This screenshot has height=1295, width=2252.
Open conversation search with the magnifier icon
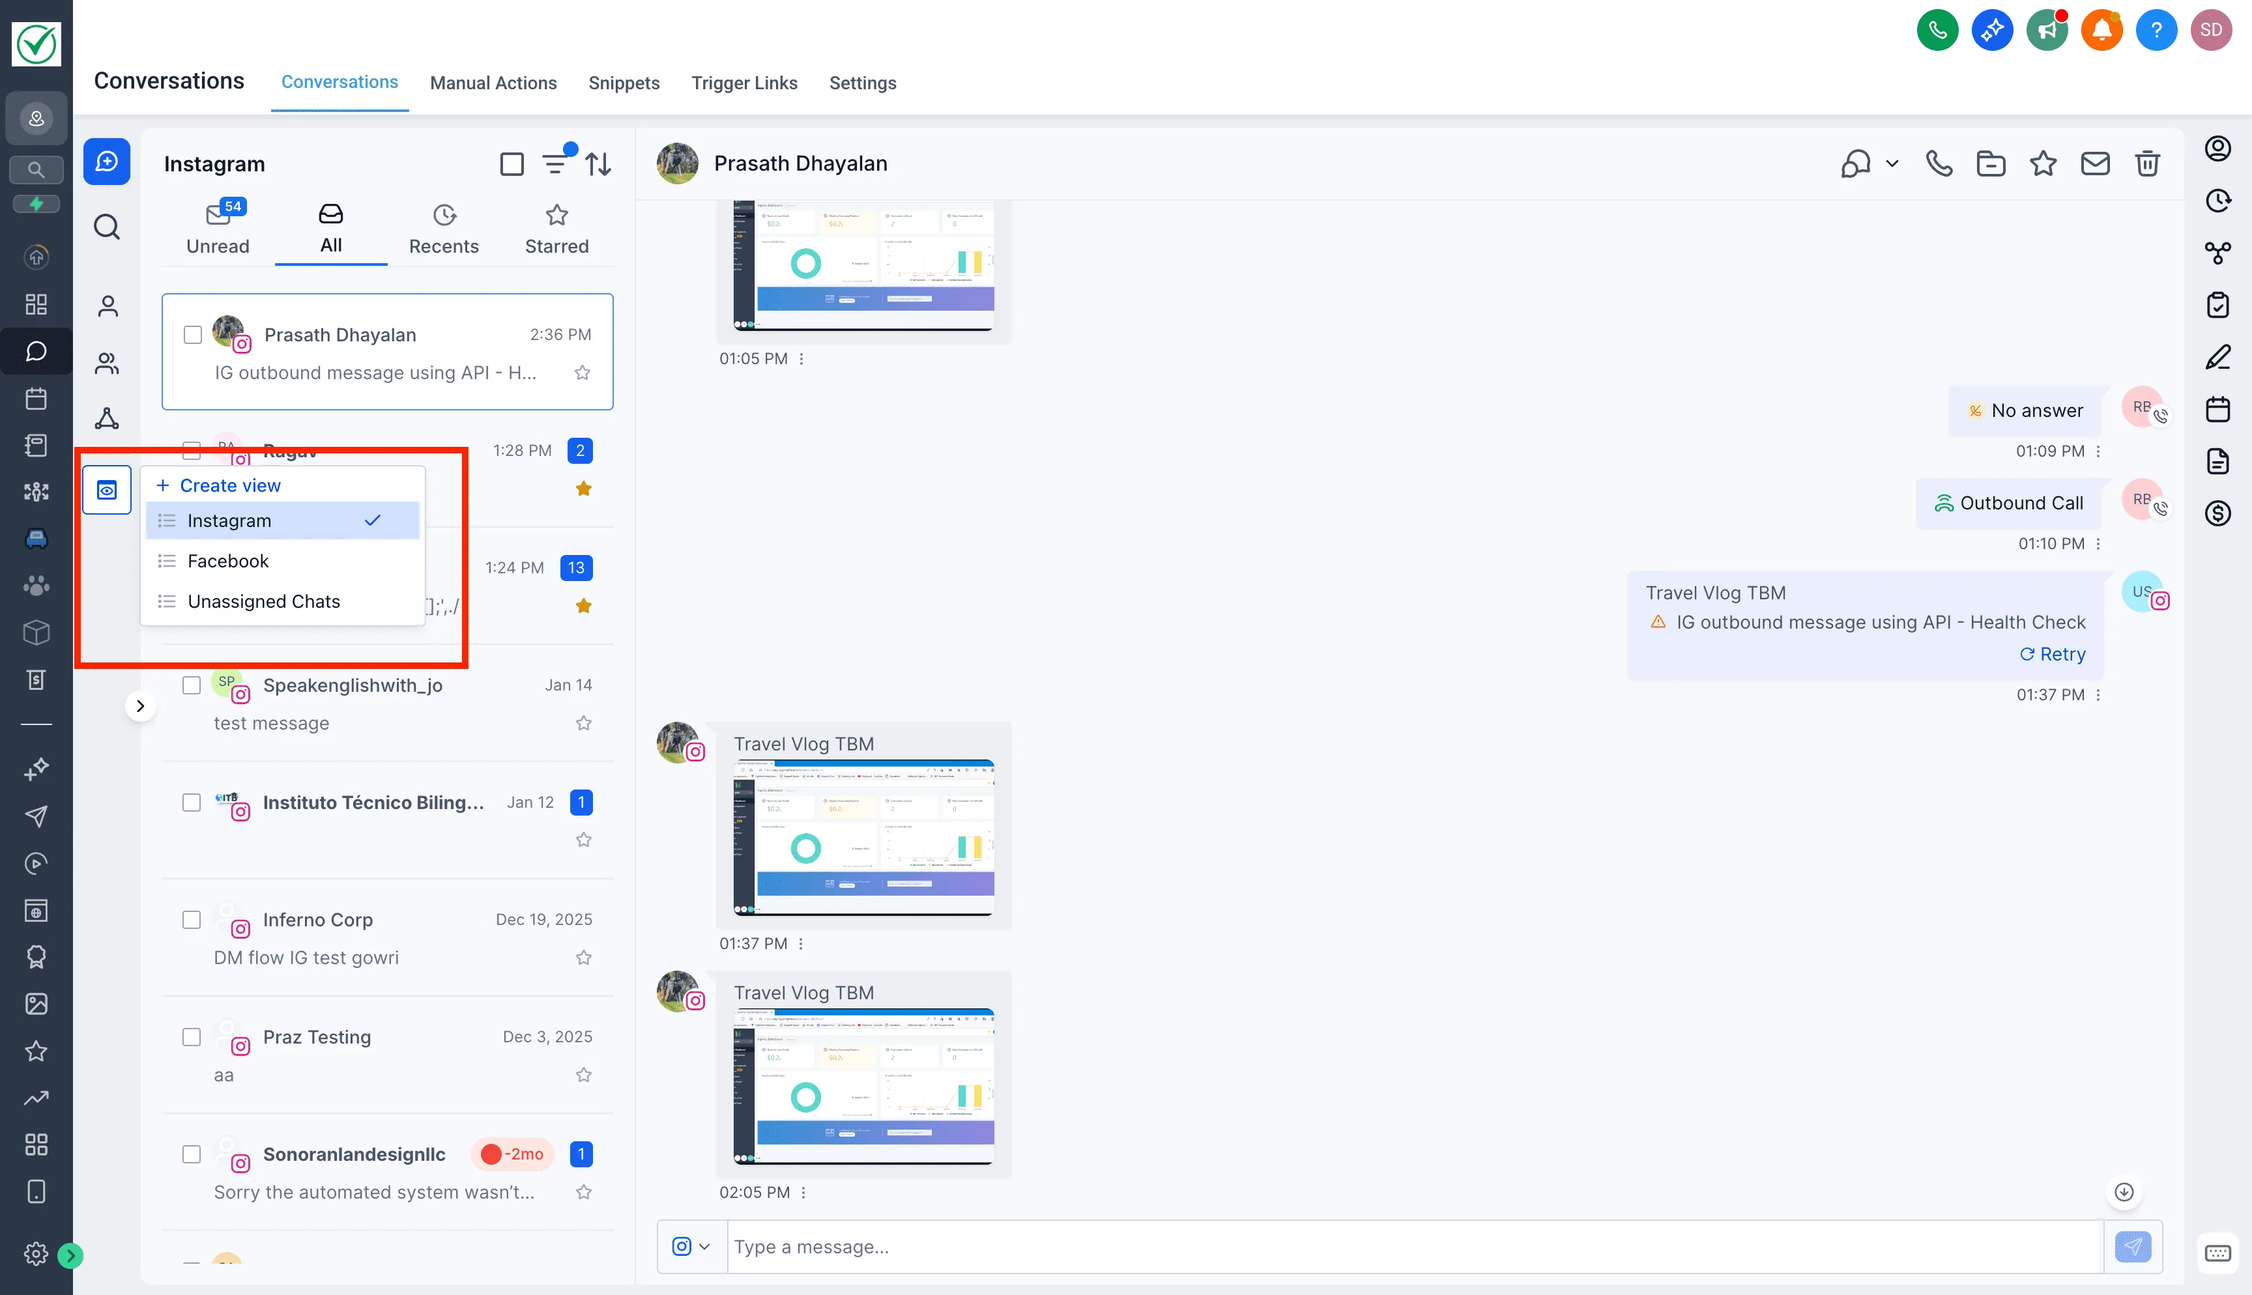click(106, 227)
